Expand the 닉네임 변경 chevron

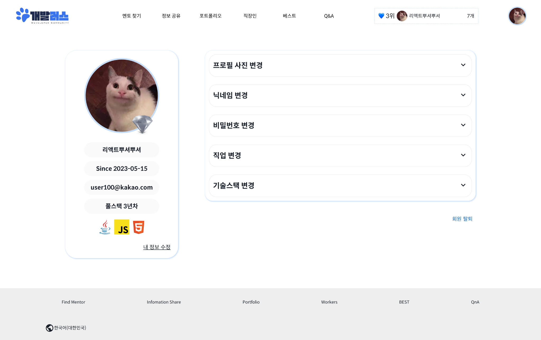point(463,95)
